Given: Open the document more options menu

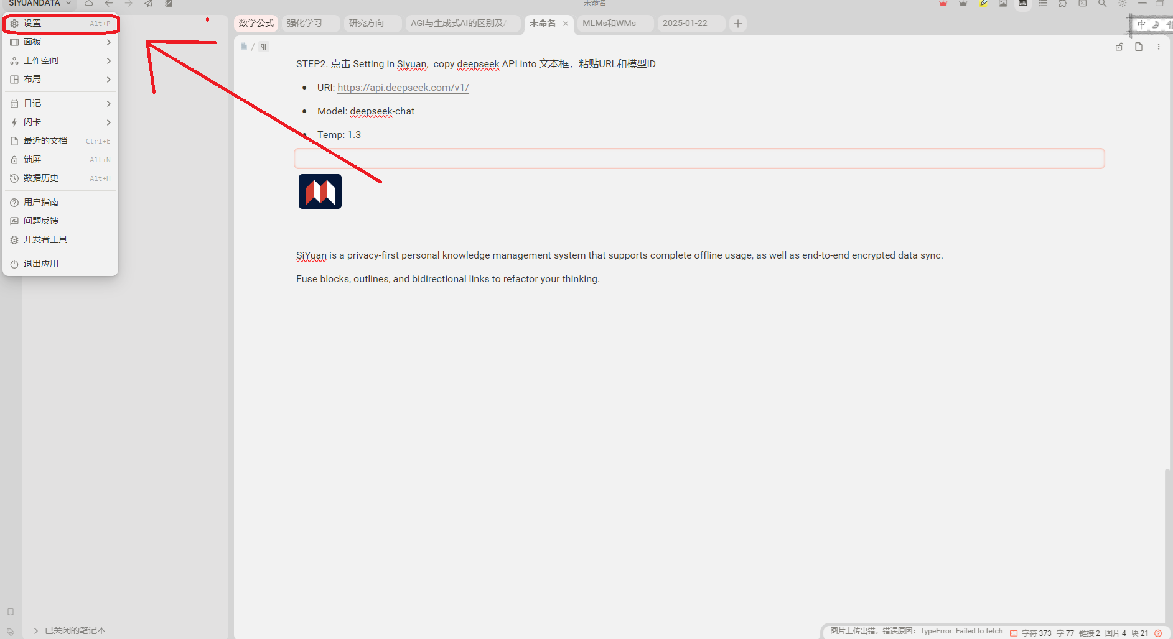Looking at the screenshot, I should 1159,47.
